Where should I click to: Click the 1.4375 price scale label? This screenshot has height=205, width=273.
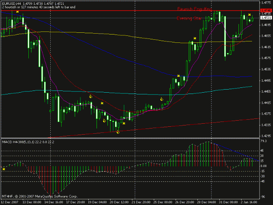[x=266, y=114]
